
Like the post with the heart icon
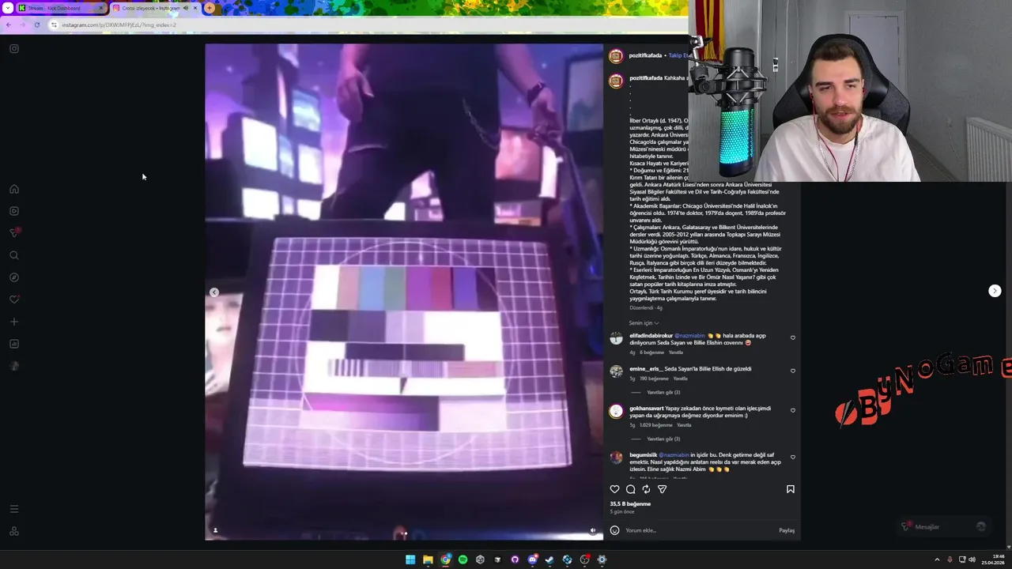pyautogui.click(x=614, y=489)
